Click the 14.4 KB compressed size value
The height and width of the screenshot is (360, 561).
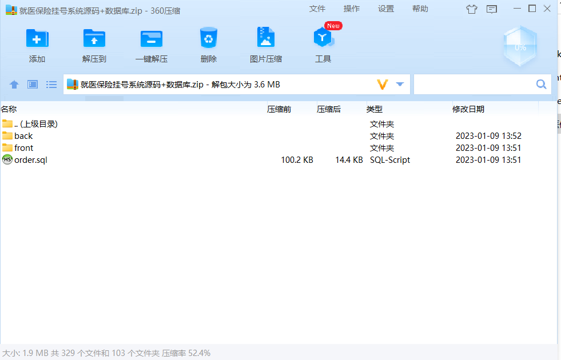click(x=349, y=160)
